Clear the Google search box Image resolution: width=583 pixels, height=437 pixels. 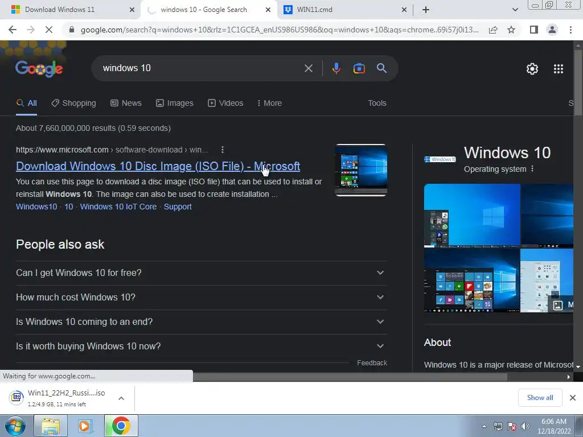tap(308, 68)
